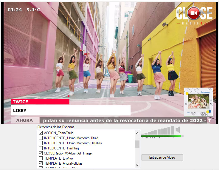Image resolution: width=219 pixels, height=170 pixels.
Task: Click 'INTELIGENTE_Ultimo Momento Titulo' label
Action: point(71,138)
